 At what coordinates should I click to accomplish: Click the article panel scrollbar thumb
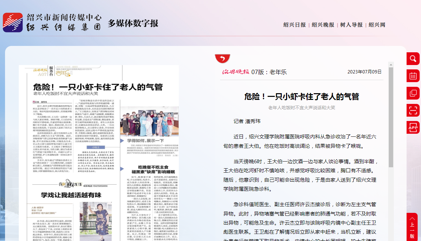tap(391, 101)
